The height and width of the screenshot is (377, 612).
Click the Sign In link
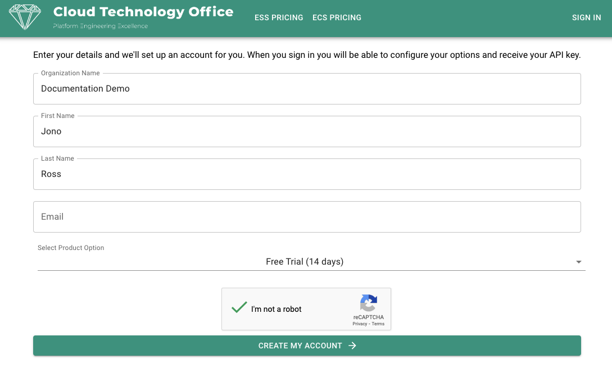tap(586, 17)
